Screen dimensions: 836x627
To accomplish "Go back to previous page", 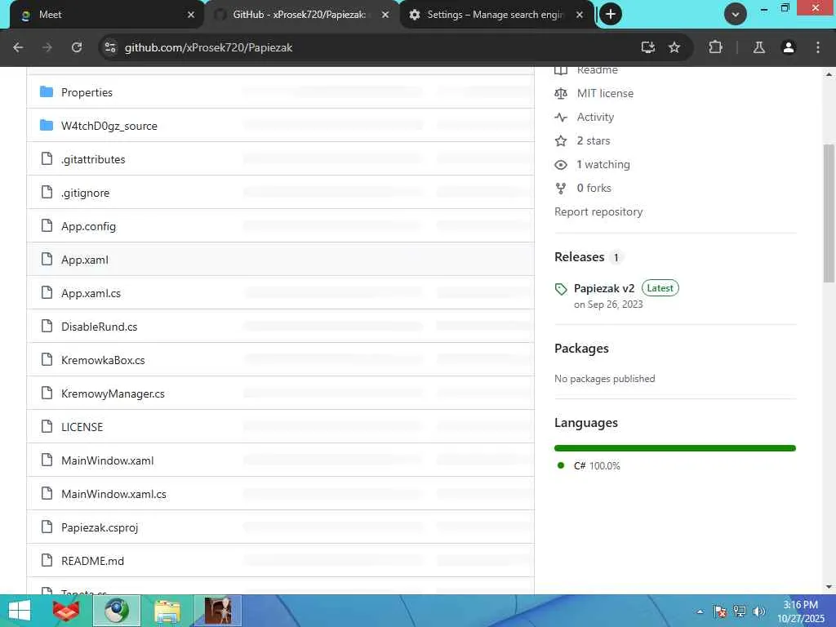I will [x=18, y=47].
